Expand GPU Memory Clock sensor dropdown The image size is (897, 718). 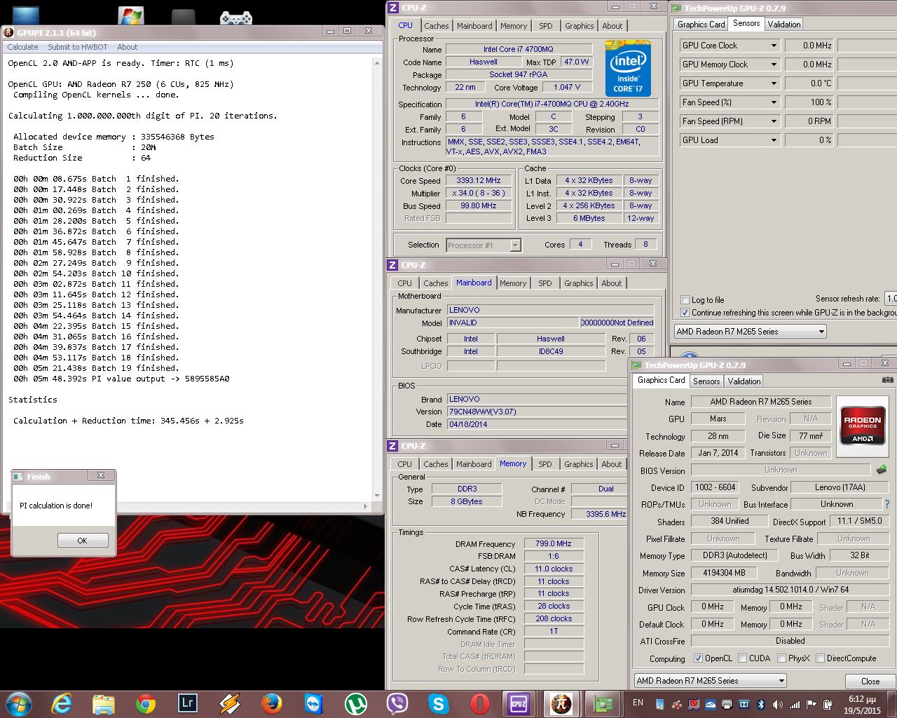click(x=774, y=65)
